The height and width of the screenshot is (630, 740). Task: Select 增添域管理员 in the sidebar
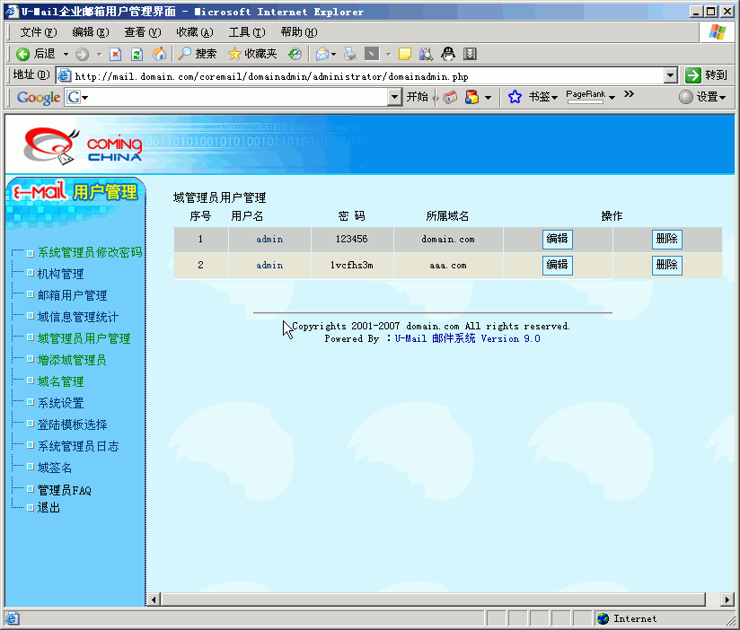(71, 360)
